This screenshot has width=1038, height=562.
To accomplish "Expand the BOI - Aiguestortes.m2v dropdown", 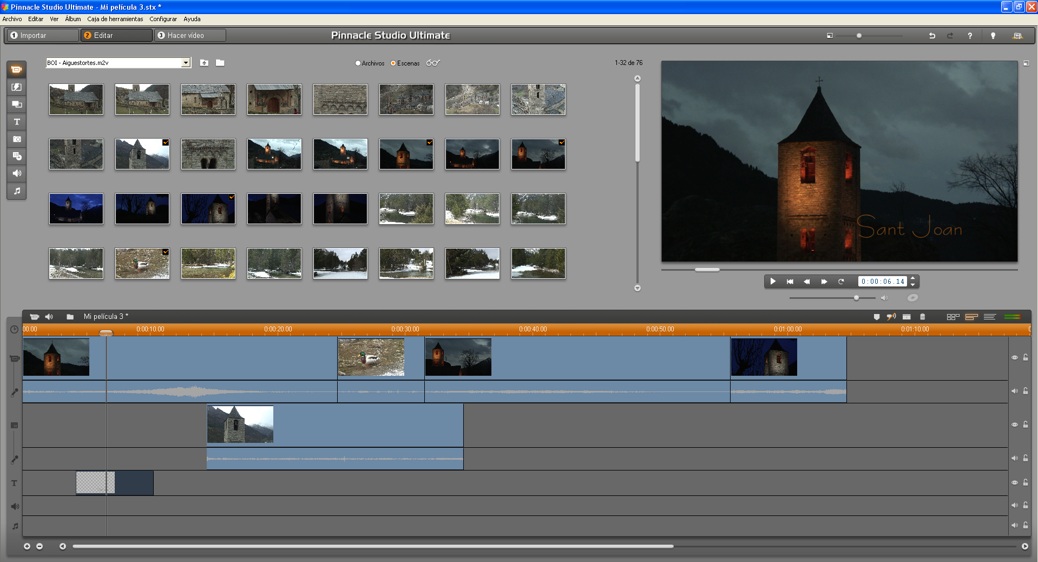I will (x=186, y=63).
